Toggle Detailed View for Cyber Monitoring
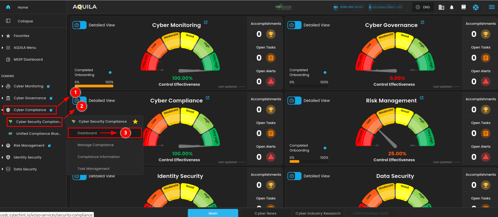Viewport: 498px width, 217px height. coord(80,25)
